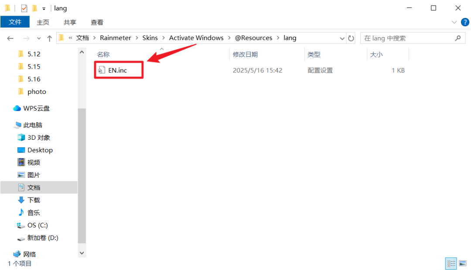Click the 1 KB size cell
The height and width of the screenshot is (270, 471).
tap(398, 70)
